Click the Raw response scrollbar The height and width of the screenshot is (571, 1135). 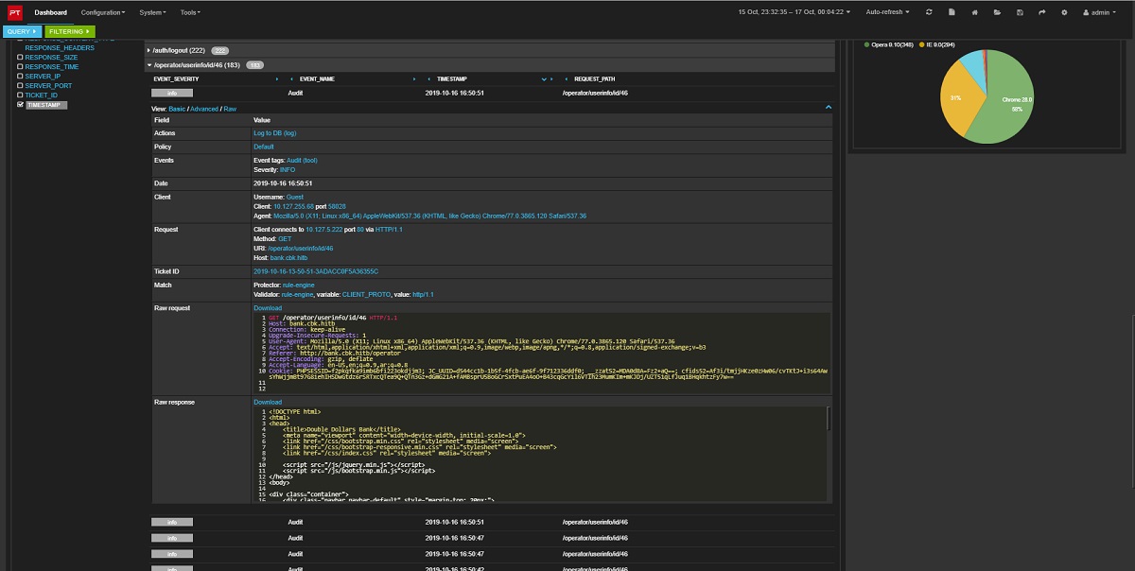(x=829, y=417)
